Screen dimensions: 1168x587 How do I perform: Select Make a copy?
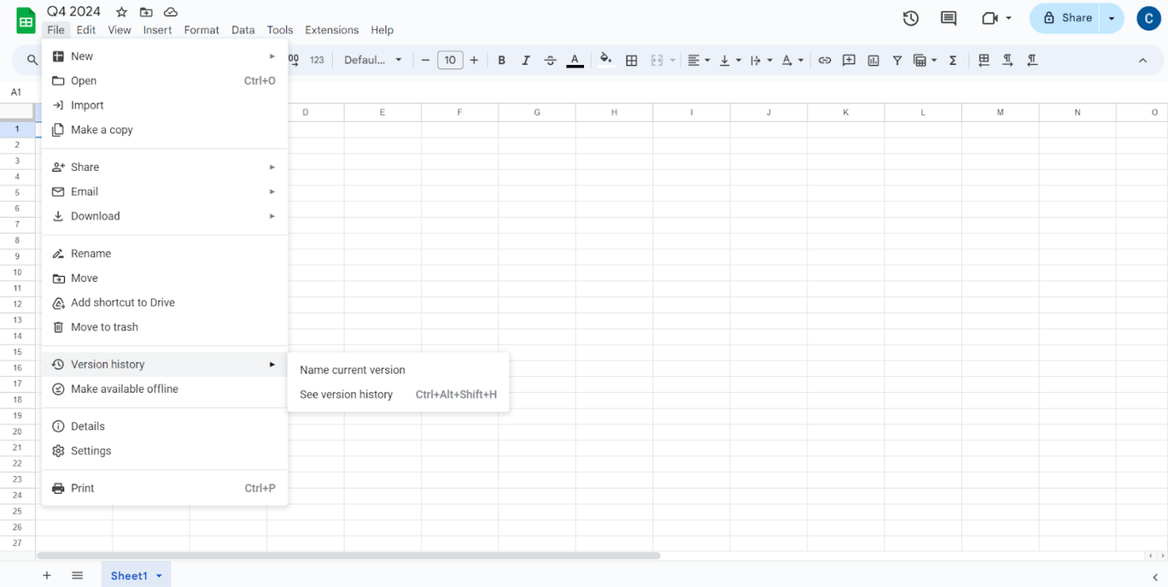coord(164,129)
